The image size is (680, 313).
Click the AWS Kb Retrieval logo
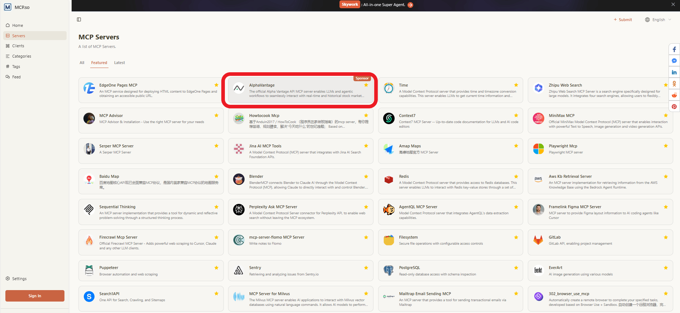pyautogui.click(x=539, y=179)
